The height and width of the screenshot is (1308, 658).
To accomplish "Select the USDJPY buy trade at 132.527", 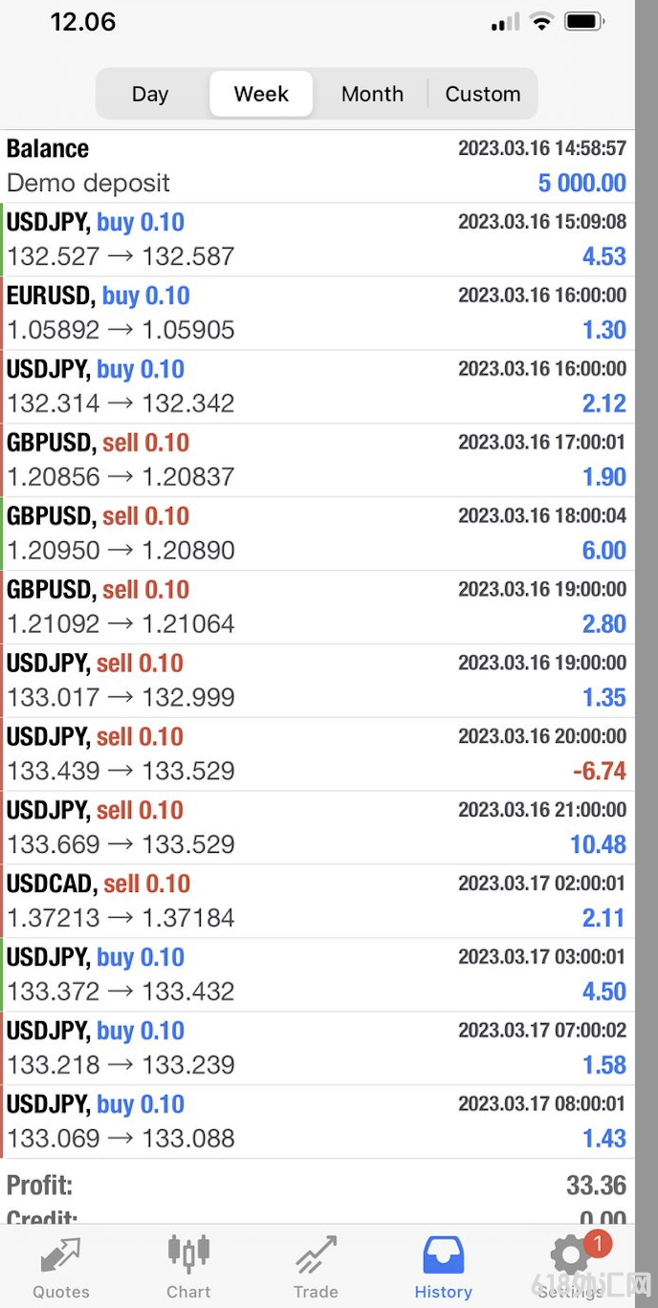I will (x=317, y=240).
